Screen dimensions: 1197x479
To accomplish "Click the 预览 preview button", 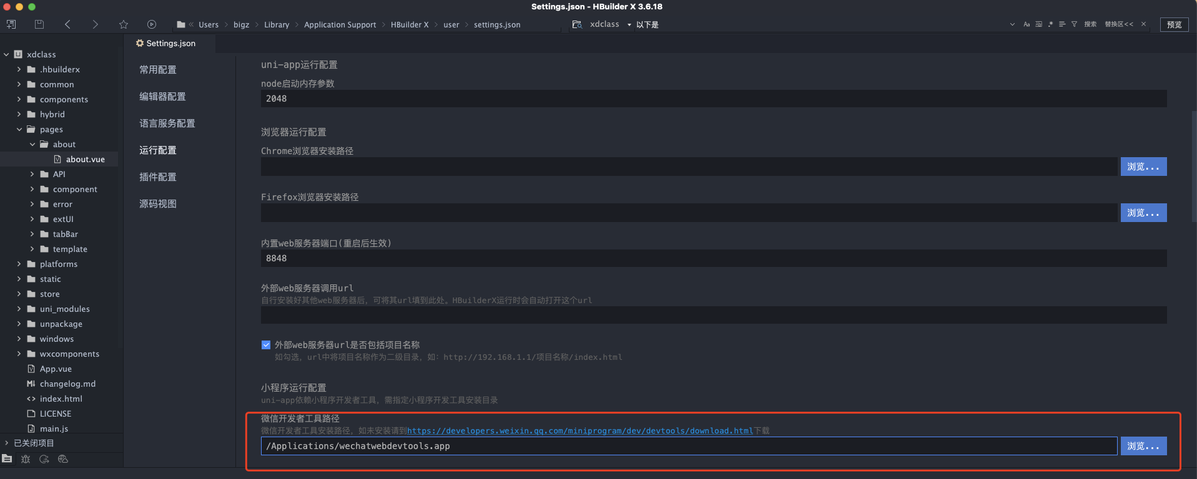I will tap(1174, 24).
